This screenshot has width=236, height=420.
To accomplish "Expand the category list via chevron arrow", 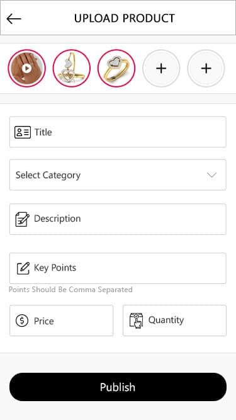I will (211, 175).
